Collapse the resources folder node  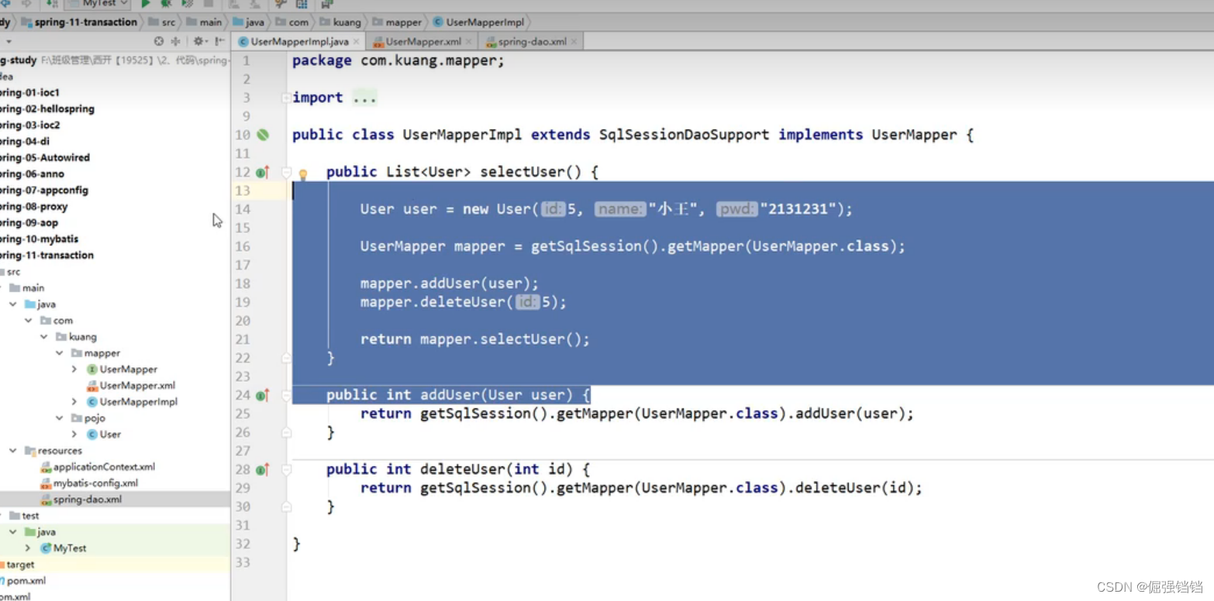pyautogui.click(x=13, y=451)
